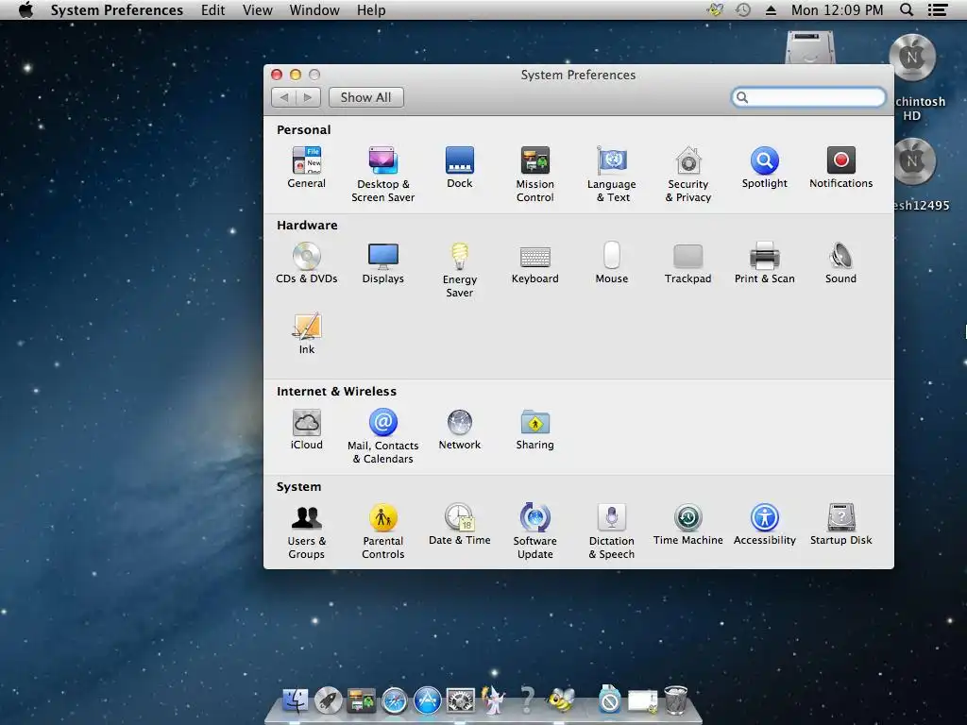The image size is (967, 725).
Task: Open Parental Controls preferences
Action: coord(383,531)
